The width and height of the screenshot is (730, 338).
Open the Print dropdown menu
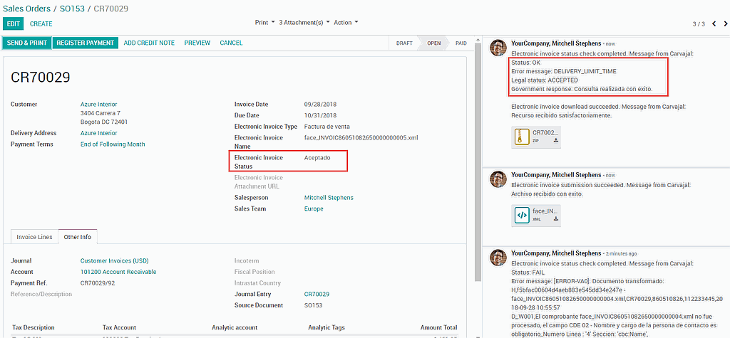click(265, 23)
